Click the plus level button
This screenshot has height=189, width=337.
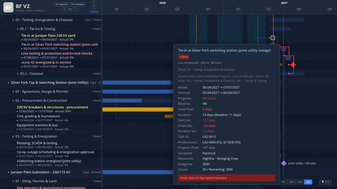point(64,9)
